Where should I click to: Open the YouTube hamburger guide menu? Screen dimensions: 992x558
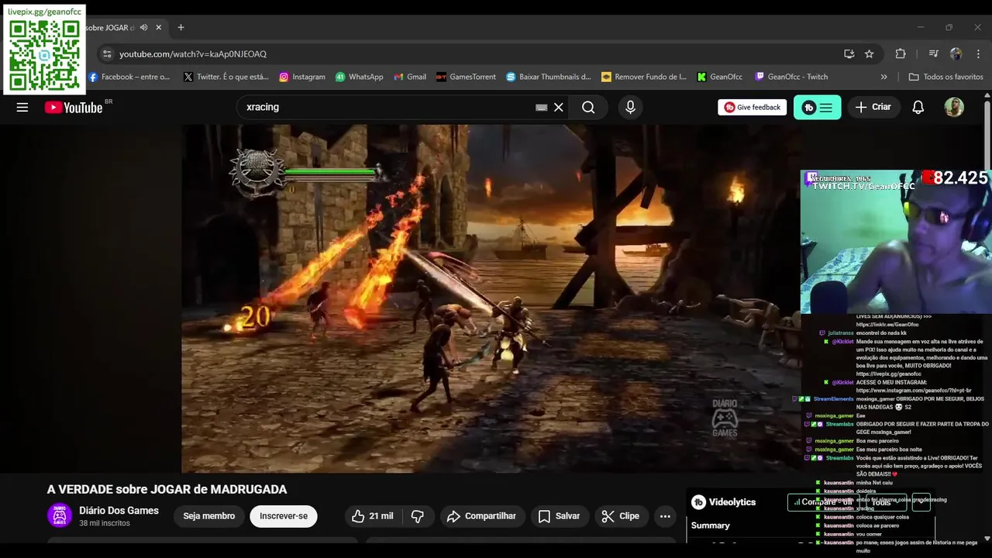pos(22,107)
